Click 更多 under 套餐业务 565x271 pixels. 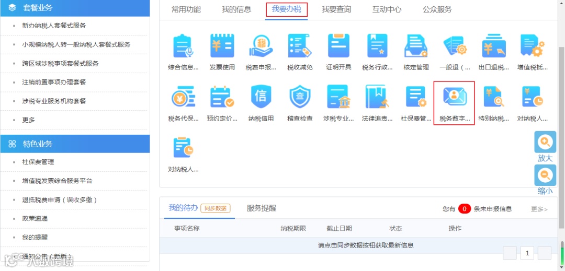(x=28, y=120)
